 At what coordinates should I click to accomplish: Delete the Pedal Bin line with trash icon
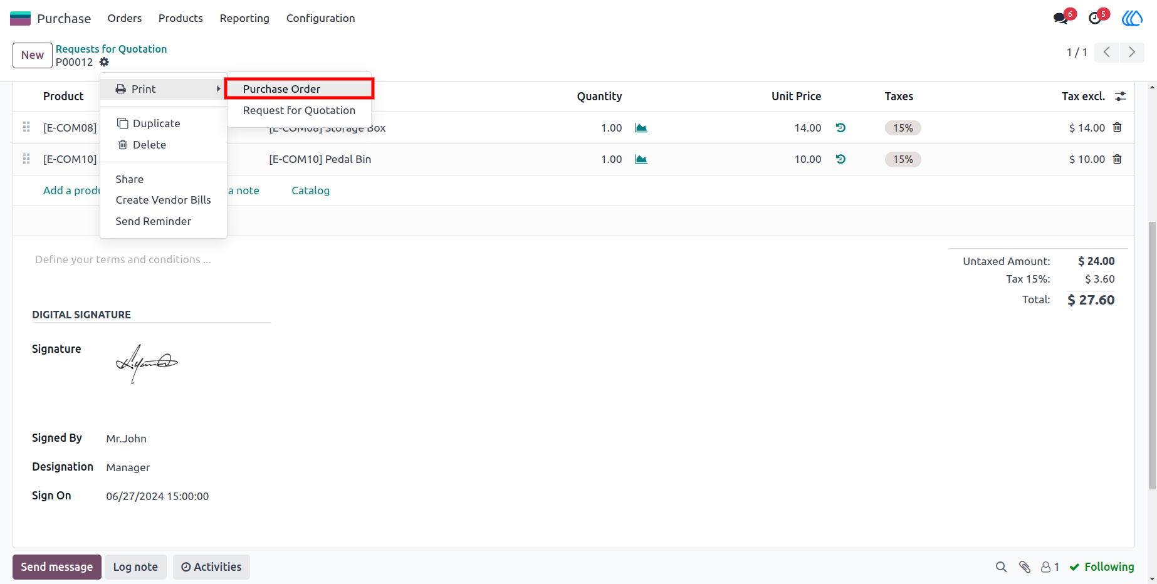[x=1117, y=159]
